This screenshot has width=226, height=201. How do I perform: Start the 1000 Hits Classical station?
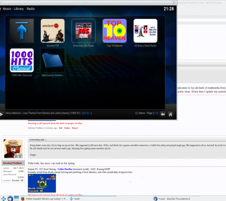pos(21,60)
